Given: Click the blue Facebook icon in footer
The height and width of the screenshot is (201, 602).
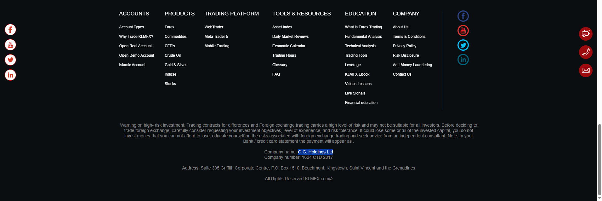Looking at the screenshot, I should click(463, 16).
